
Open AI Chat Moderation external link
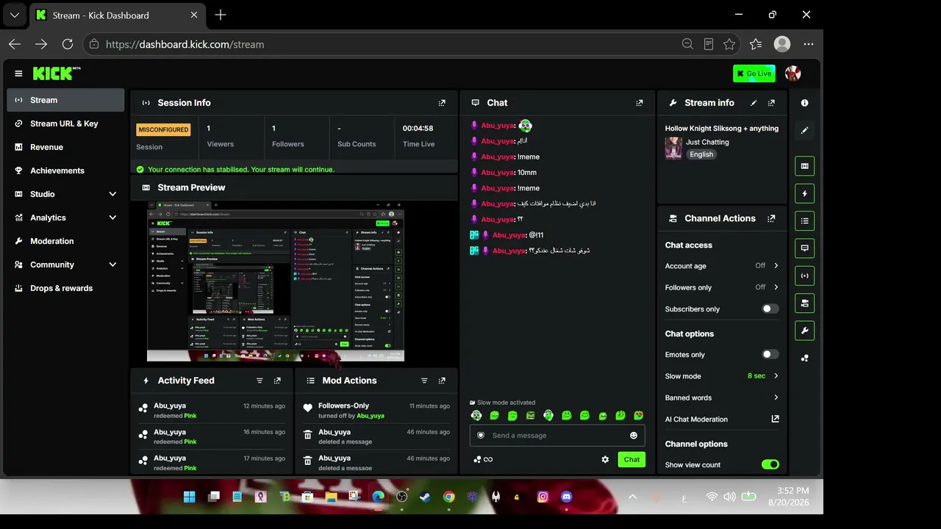point(775,419)
